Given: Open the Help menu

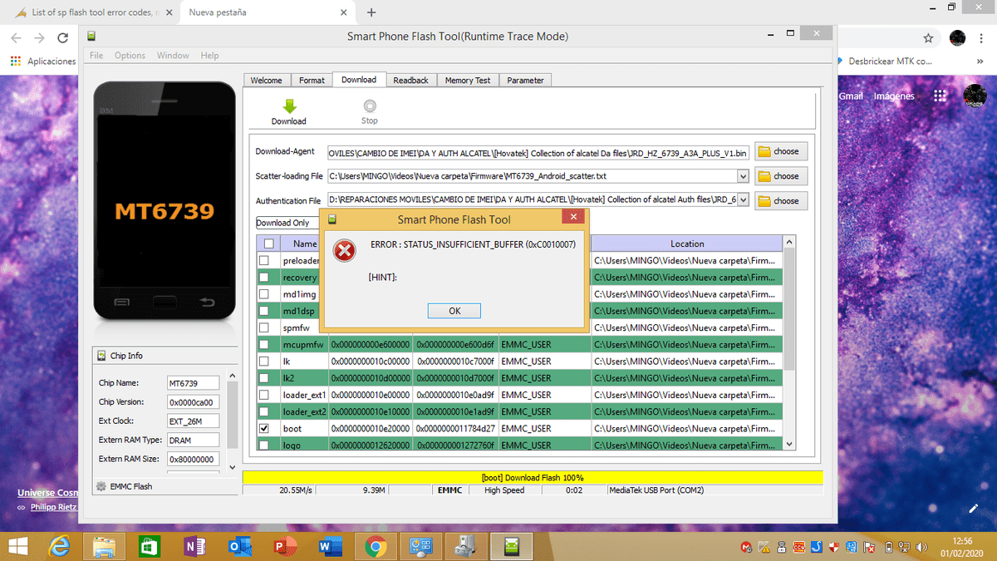Looking at the screenshot, I should (209, 55).
